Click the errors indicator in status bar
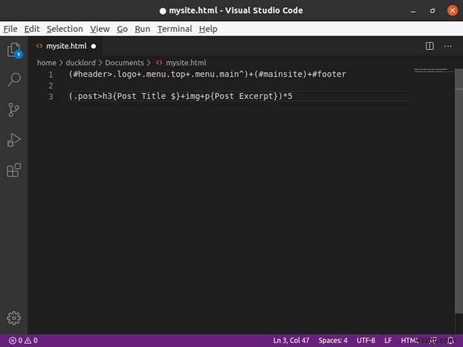Screen dimensions: 463x347 16,340
